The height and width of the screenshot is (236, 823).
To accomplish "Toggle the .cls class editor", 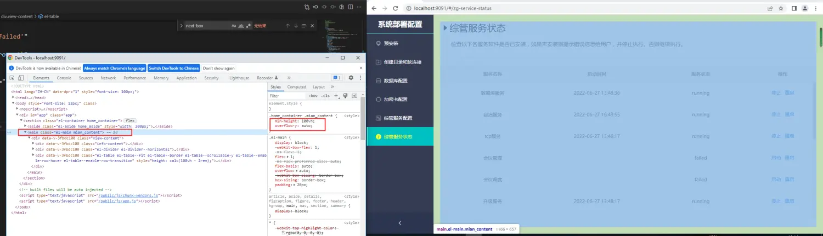I will click(326, 96).
